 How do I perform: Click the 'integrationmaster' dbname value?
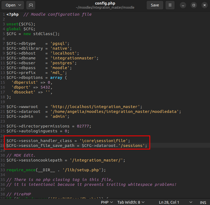[73, 58]
